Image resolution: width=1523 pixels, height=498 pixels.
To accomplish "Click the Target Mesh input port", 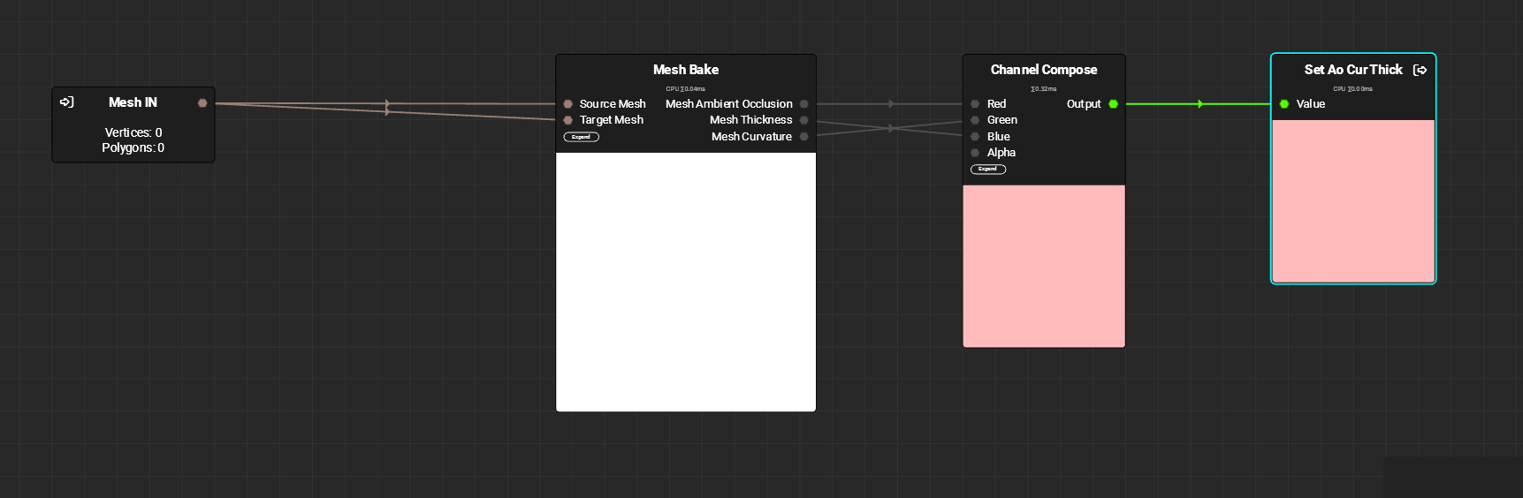I will click(x=567, y=120).
